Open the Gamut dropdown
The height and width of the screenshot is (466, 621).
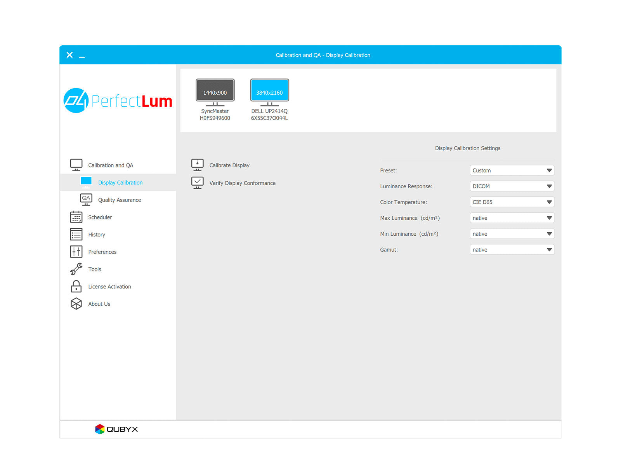512,250
